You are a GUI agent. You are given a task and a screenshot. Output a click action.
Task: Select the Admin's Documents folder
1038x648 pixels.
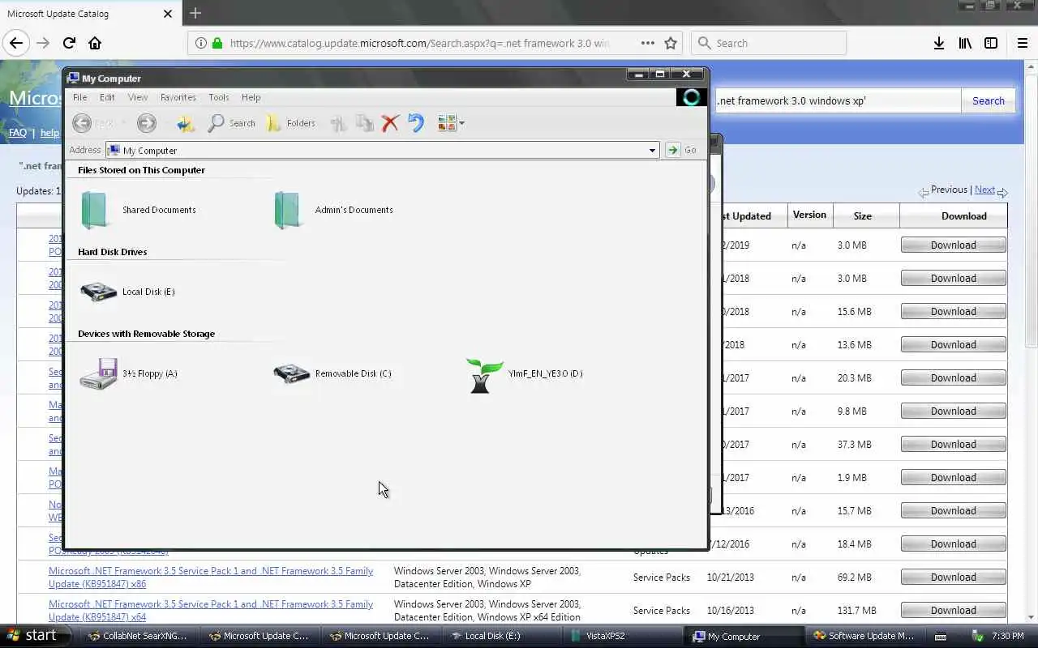tap(332, 210)
